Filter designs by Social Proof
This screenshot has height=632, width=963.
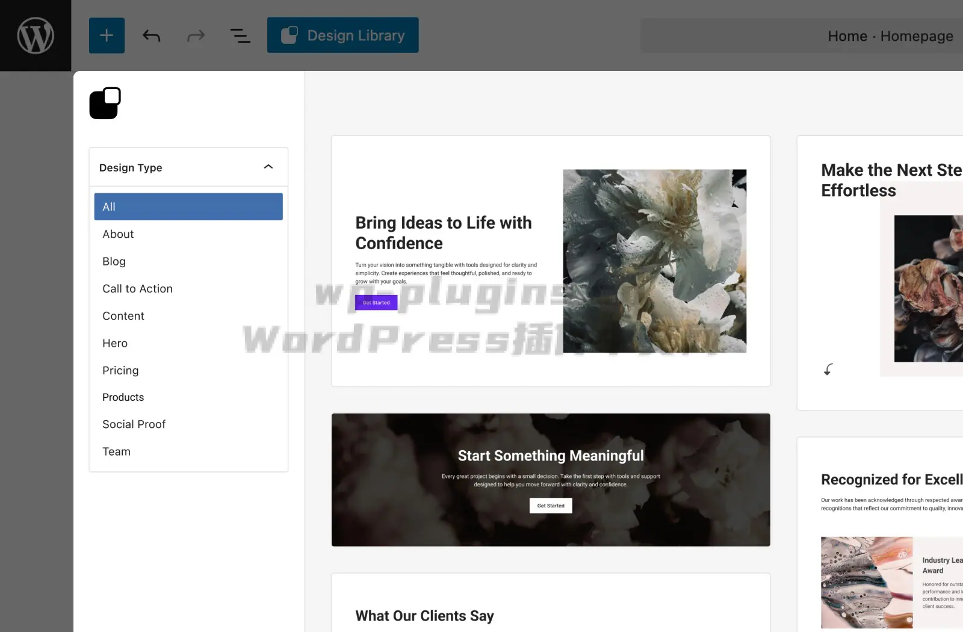pos(188,424)
